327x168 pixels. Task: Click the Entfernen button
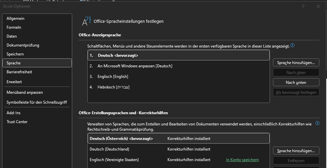(x=296, y=161)
